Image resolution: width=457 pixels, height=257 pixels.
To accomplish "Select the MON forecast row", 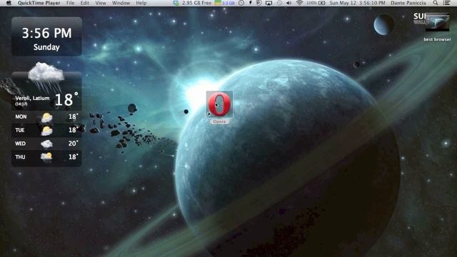I will click(x=46, y=117).
